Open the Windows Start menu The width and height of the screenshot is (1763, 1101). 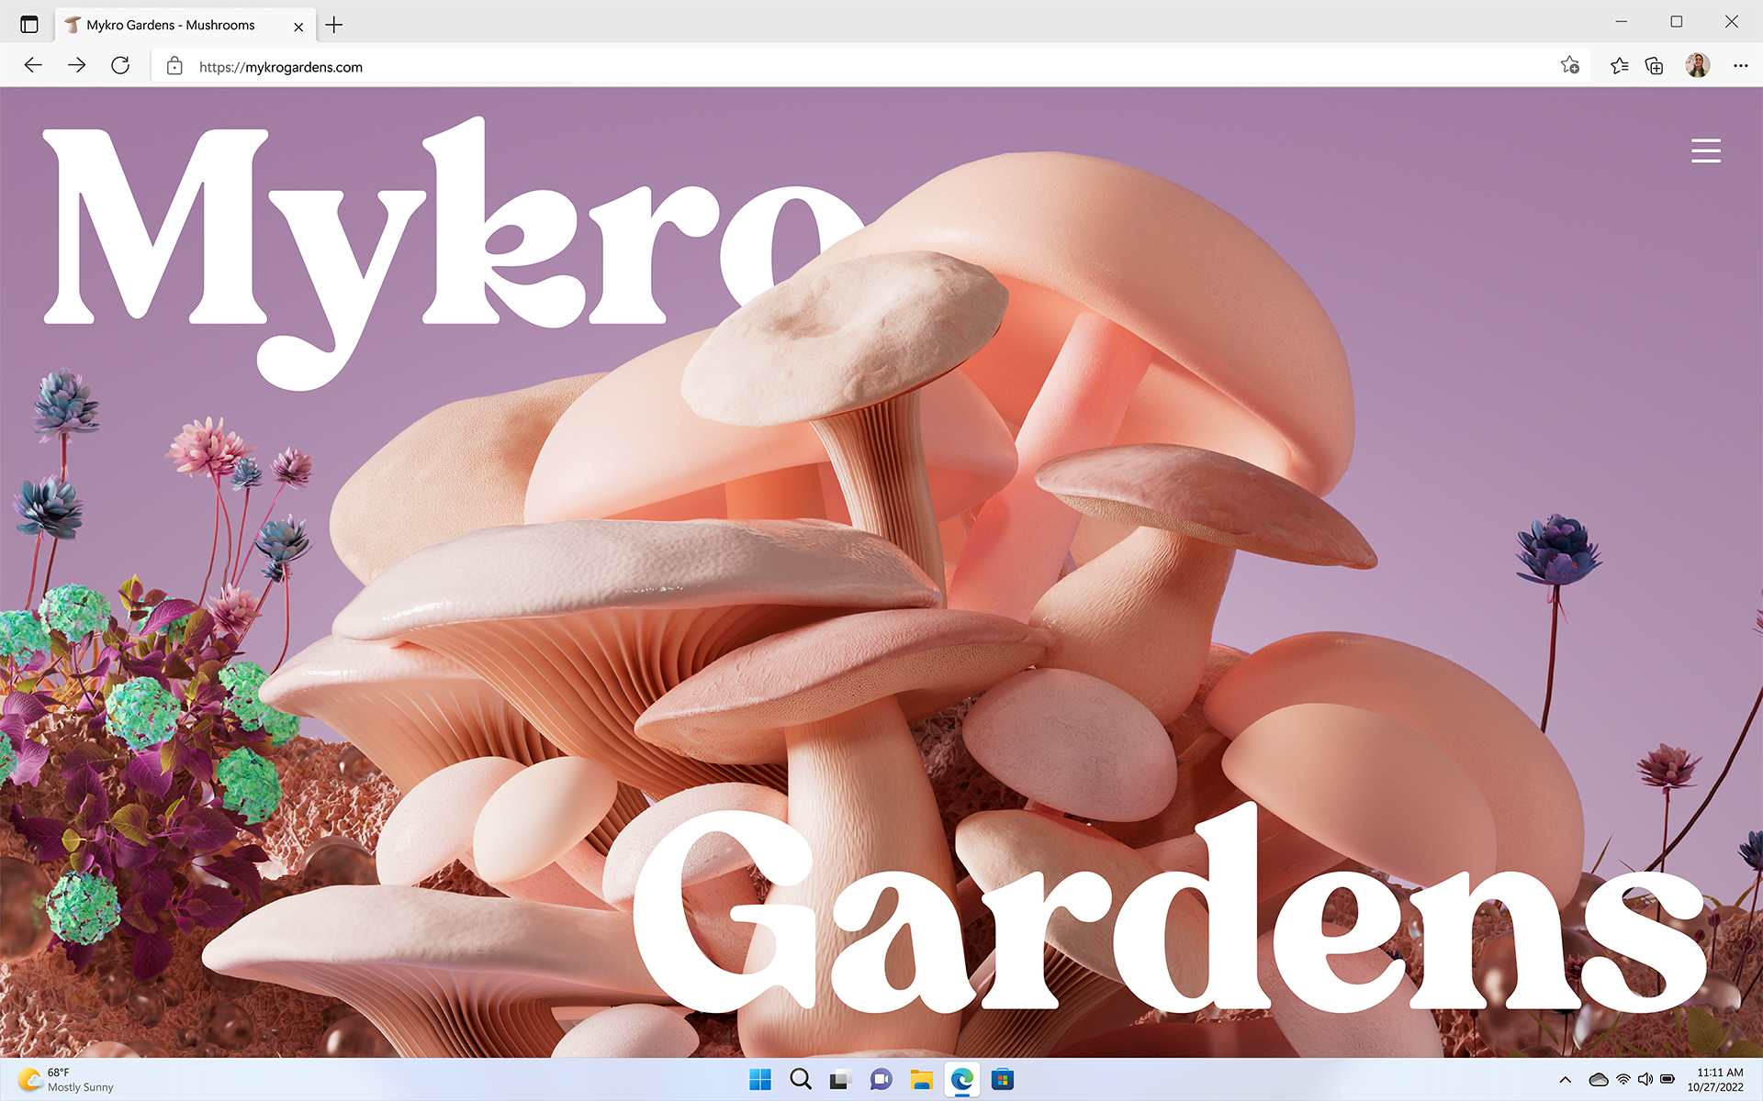click(760, 1080)
